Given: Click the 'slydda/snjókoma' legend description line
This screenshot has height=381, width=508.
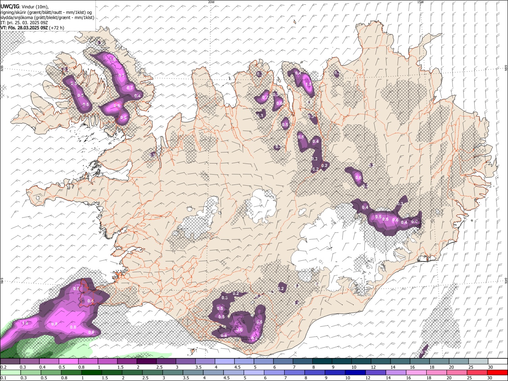Looking at the screenshot, I should [47, 17].
